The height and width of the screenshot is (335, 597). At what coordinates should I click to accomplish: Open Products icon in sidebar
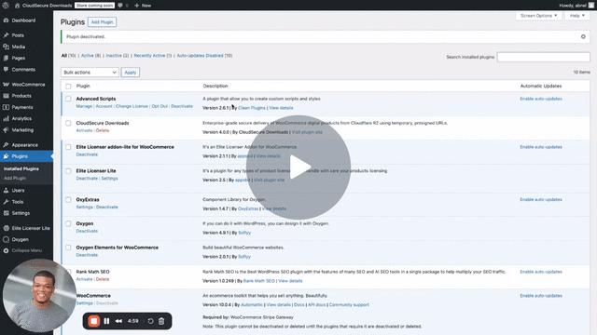pos(6,96)
